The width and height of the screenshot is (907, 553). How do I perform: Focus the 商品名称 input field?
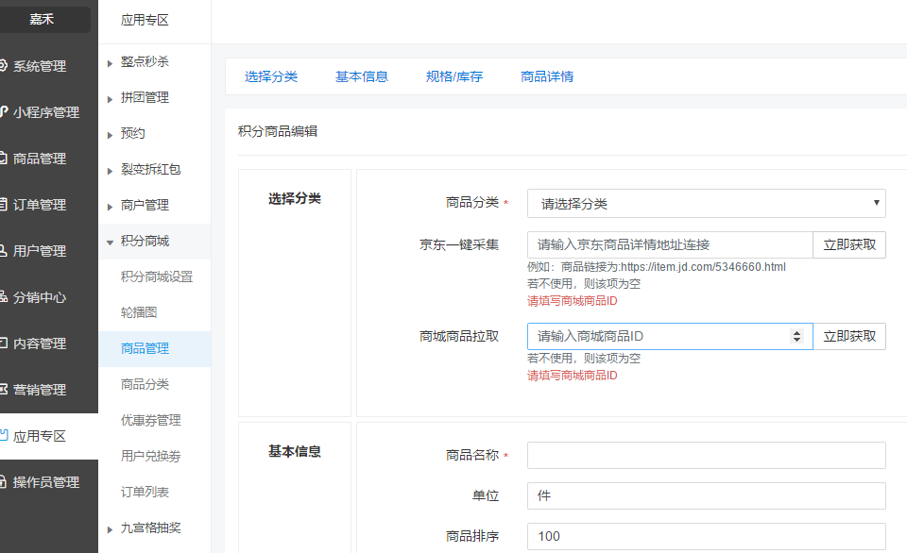pyautogui.click(x=707, y=456)
